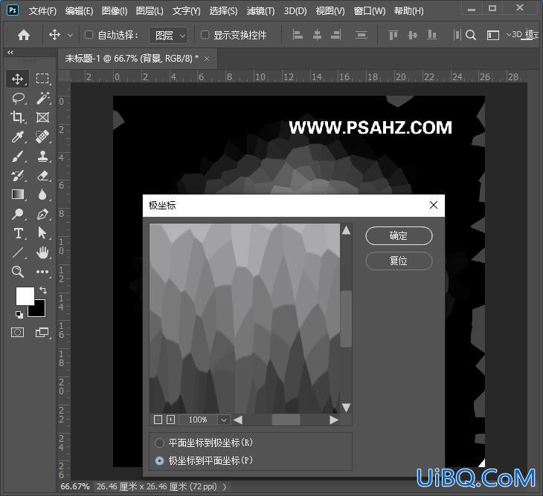The image size is (543, 496).
Task: Select the Eraser tool
Action: pyautogui.click(x=42, y=175)
